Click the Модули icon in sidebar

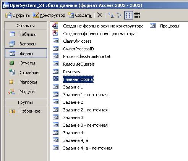tap(11, 92)
